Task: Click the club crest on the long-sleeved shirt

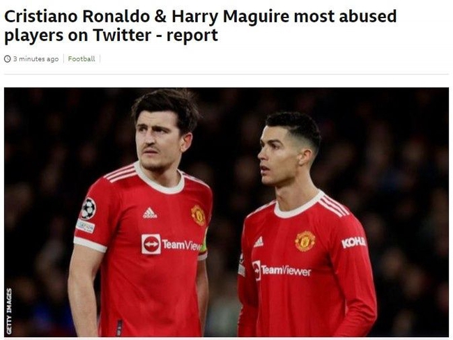Action: pos(305,241)
